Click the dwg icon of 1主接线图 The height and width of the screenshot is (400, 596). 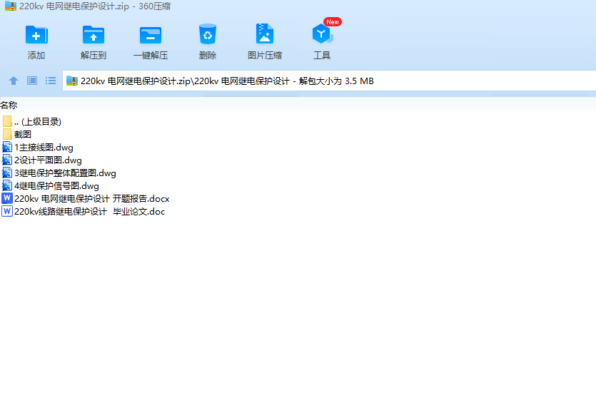(7, 147)
